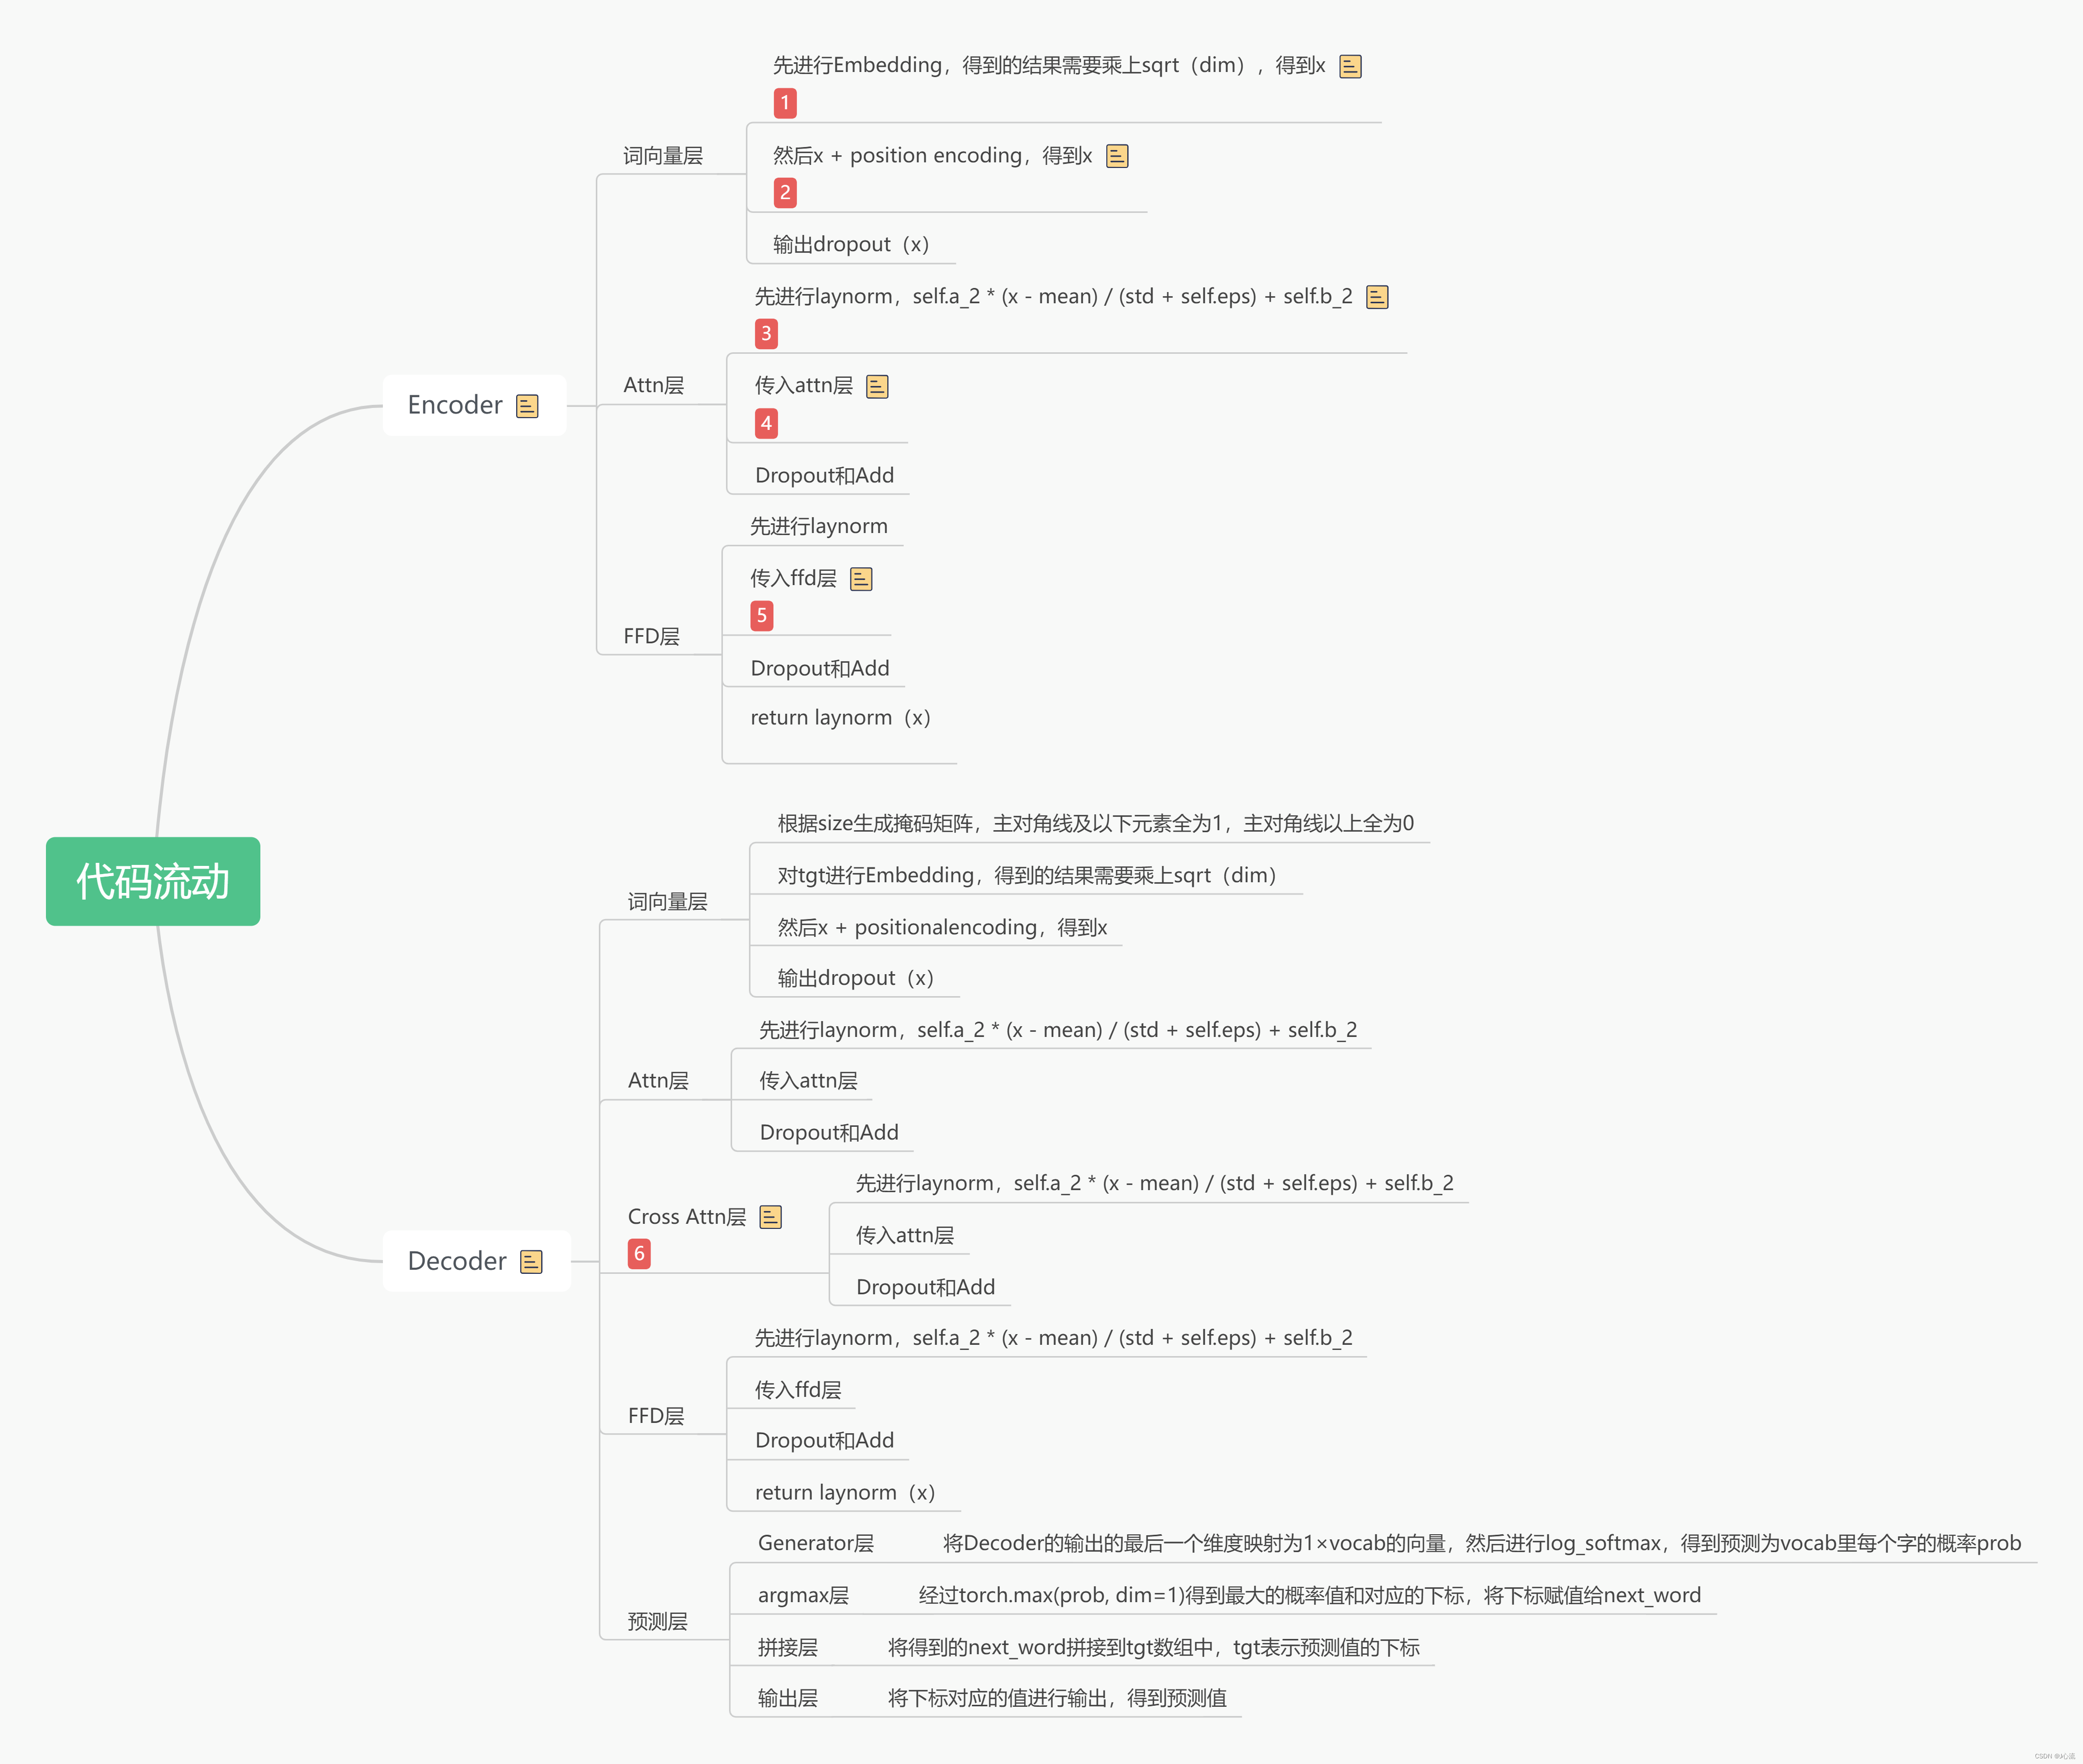This screenshot has width=2083, height=1764.
Task: Click encoder Attn层's Dropout和Add node
Action: [824, 475]
